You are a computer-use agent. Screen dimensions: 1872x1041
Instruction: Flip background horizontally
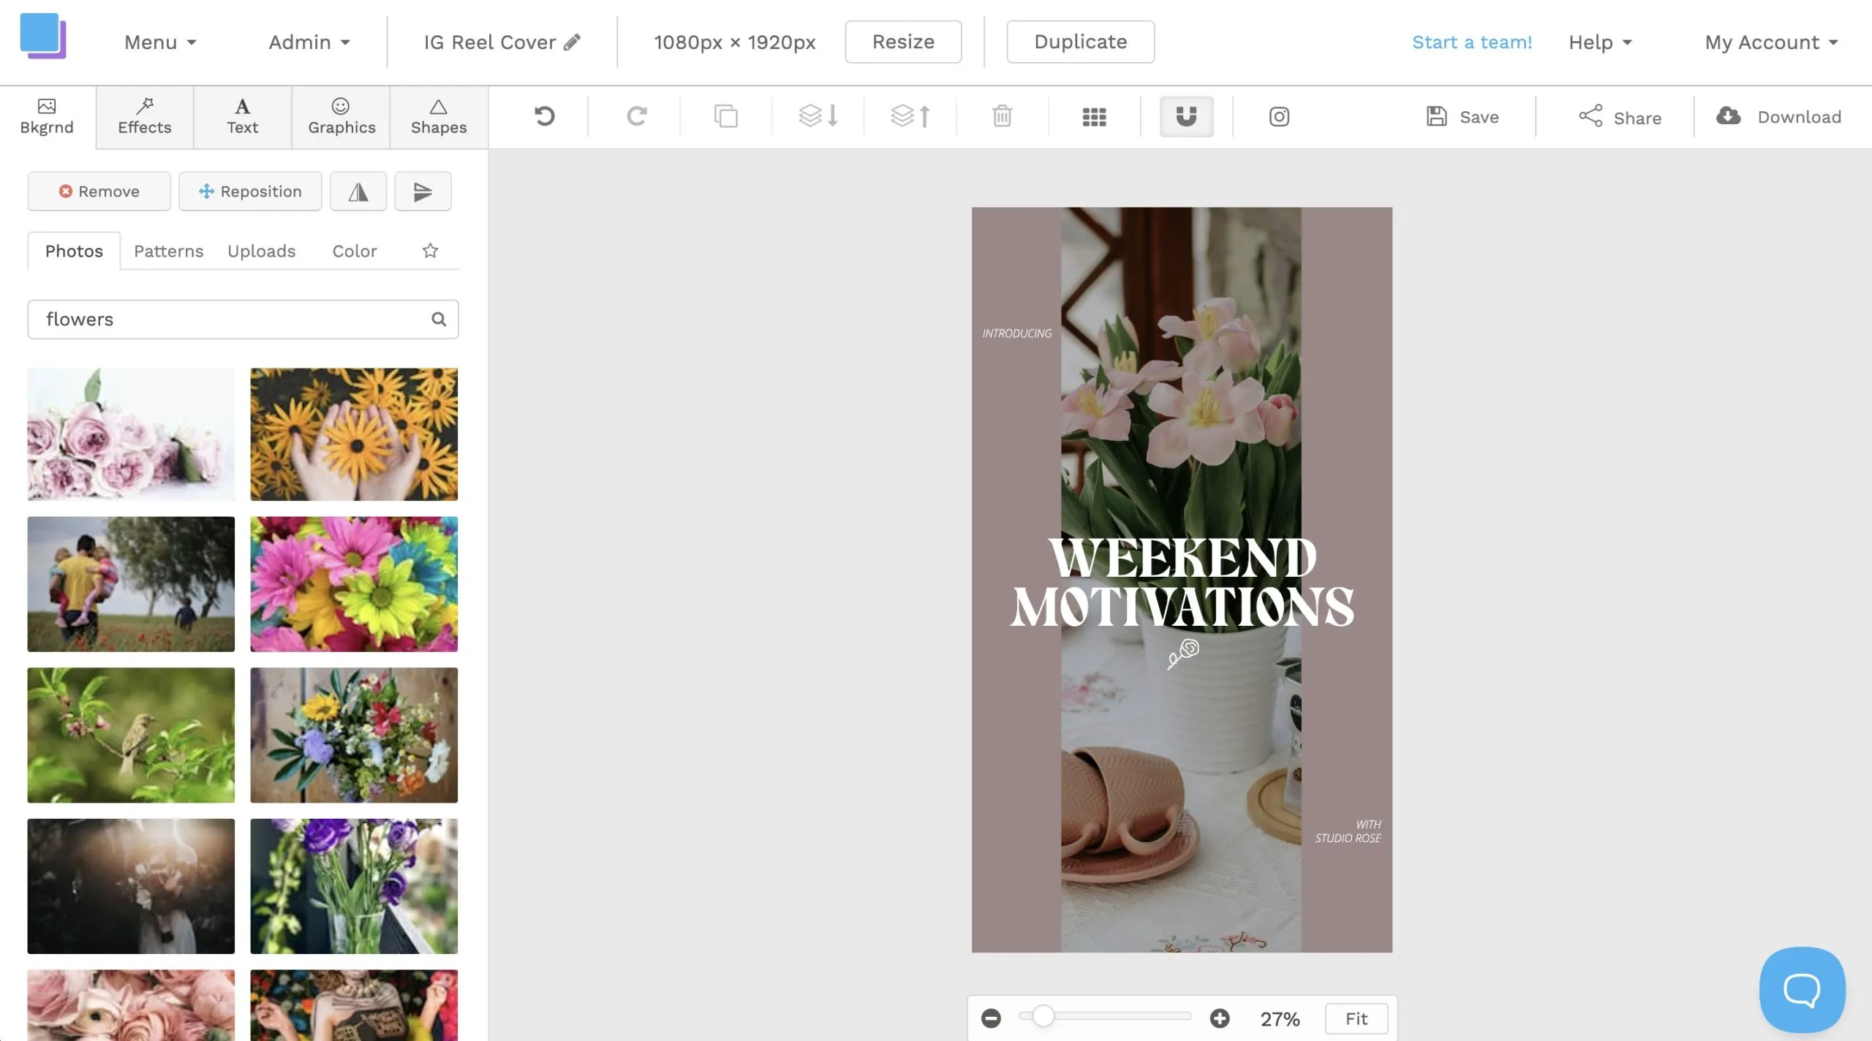[x=358, y=192]
